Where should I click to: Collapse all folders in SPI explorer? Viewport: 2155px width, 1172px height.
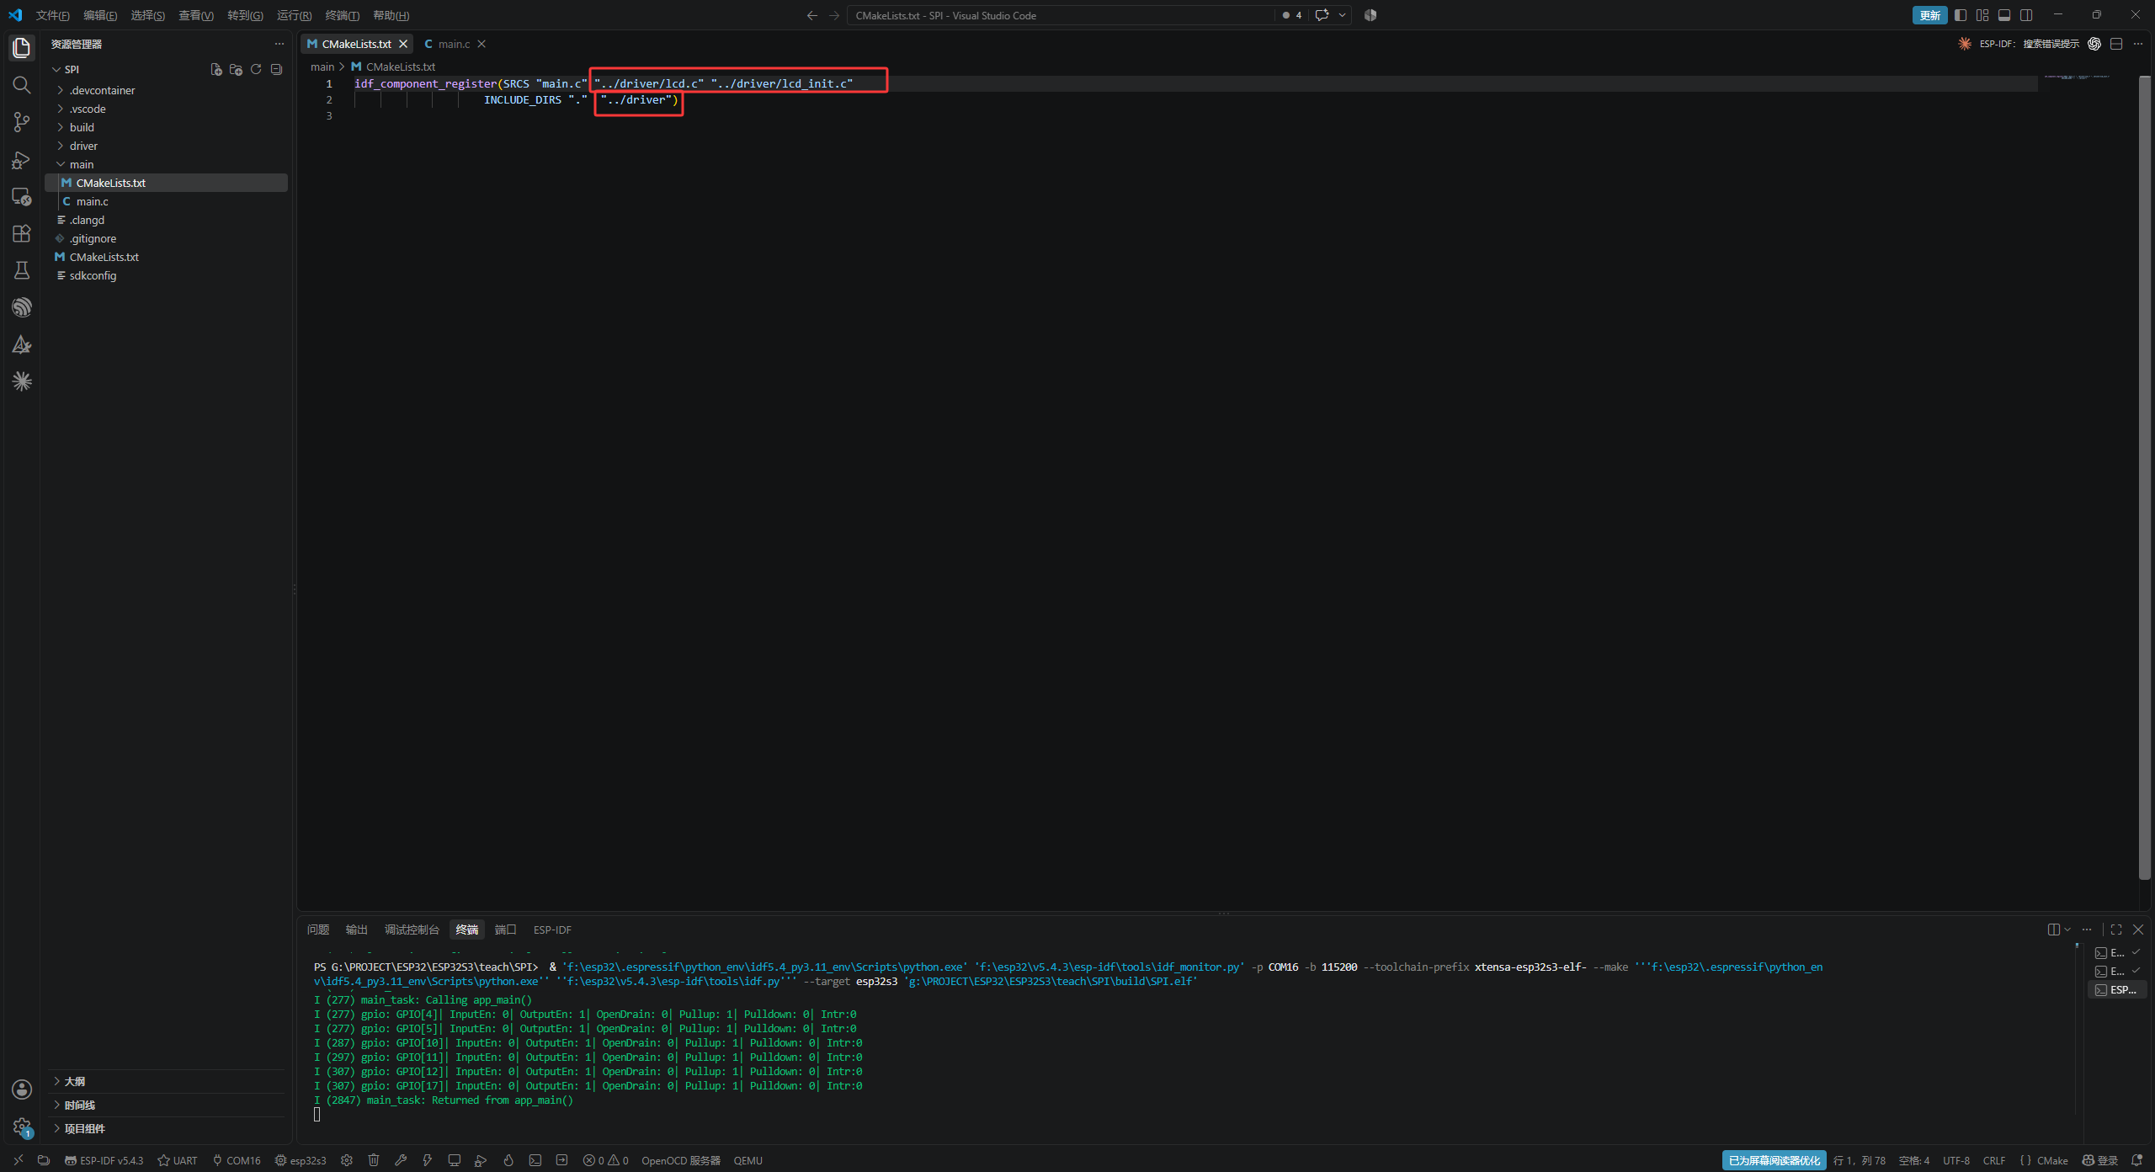coord(276,69)
